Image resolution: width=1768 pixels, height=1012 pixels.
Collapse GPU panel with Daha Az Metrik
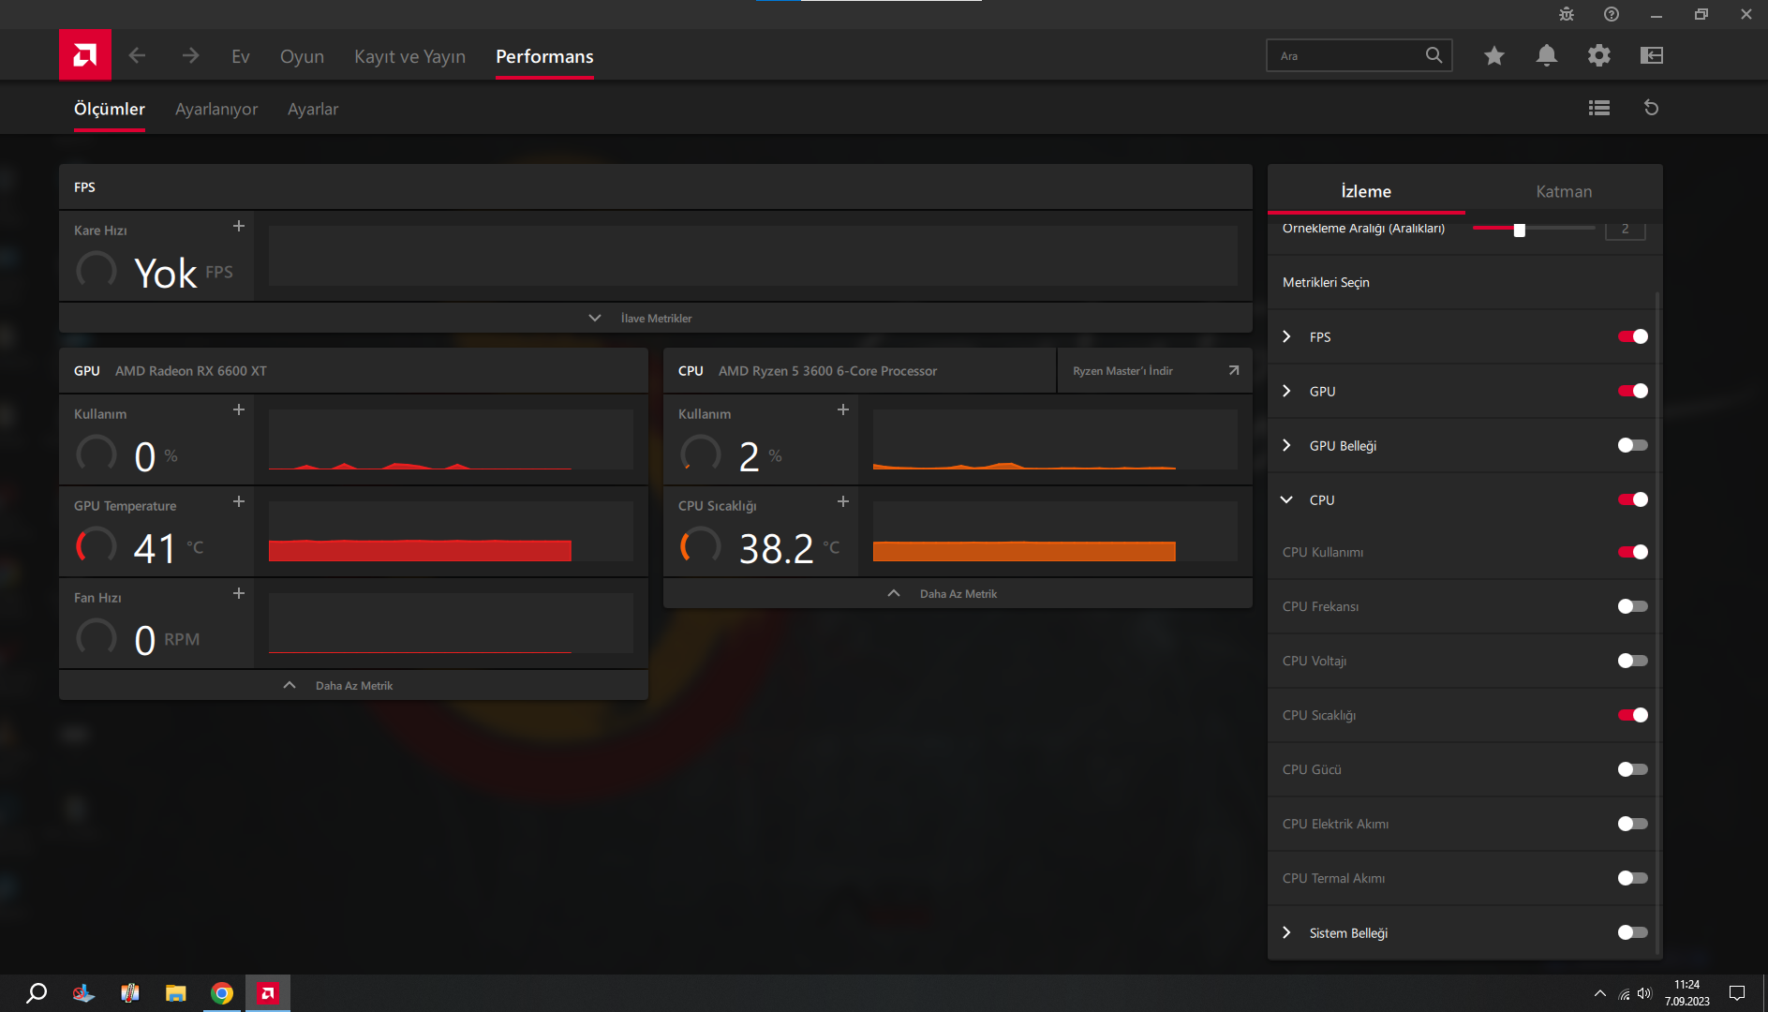click(353, 685)
